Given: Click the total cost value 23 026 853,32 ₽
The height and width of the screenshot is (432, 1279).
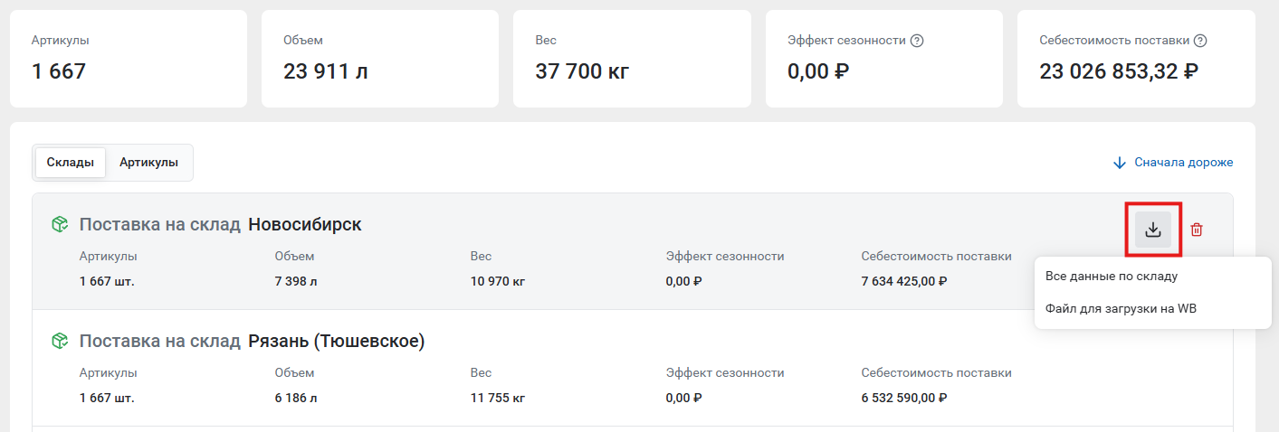Looking at the screenshot, I should (x=1119, y=71).
